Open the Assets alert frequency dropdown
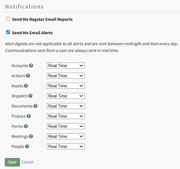The image size is (180, 169). click(66, 86)
